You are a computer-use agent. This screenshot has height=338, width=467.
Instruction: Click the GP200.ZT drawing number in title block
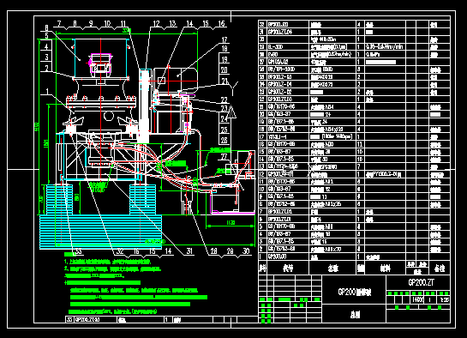[x=421, y=282]
